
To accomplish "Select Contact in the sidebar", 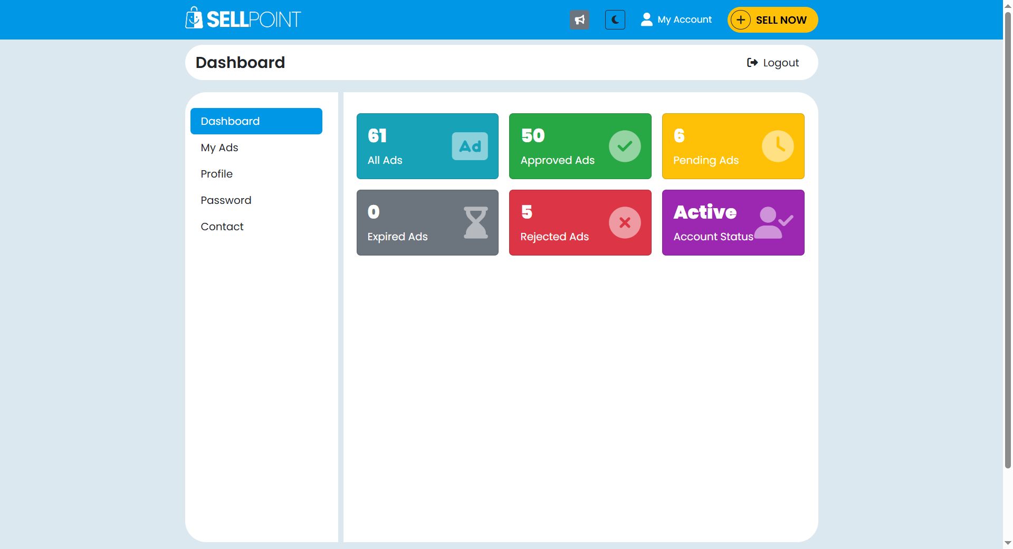I will point(256,227).
